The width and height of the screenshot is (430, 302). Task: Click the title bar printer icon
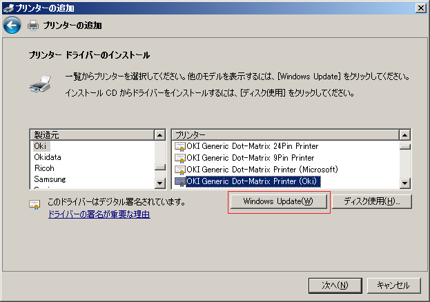click(8, 8)
